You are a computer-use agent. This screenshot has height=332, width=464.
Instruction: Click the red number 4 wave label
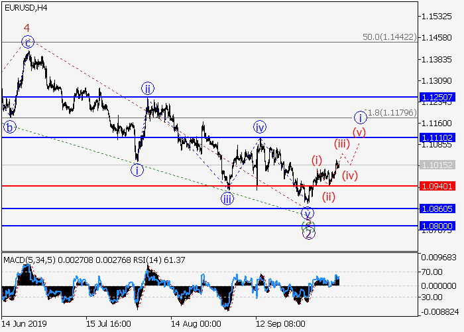(x=27, y=28)
